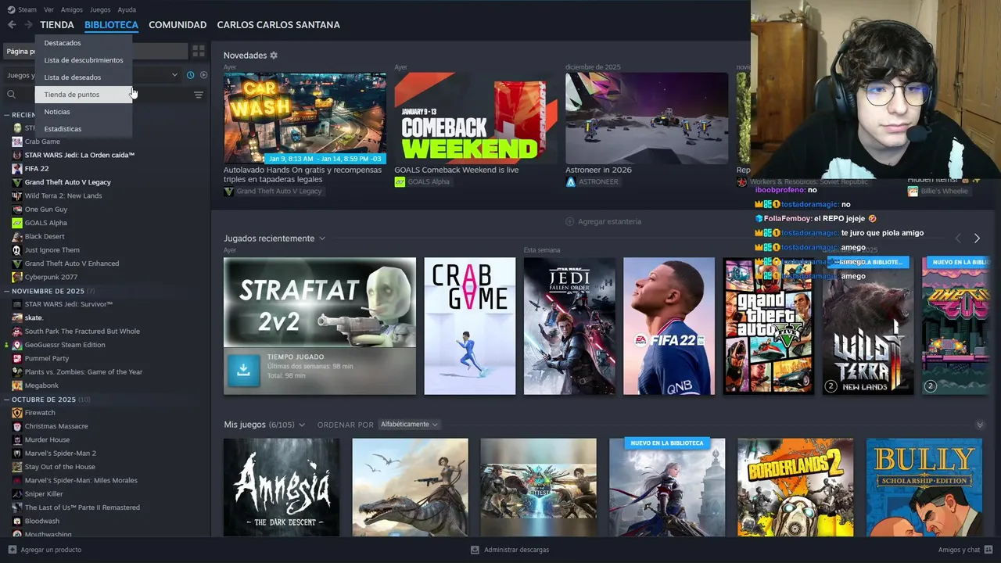
Task: Click FIFA 22 icon in game list
Action: click(17, 168)
